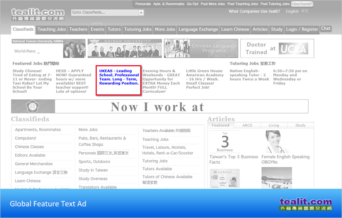Viewport: 342px width, 218px height.
Task: Switch to the Language Exchange tab
Action: tap(198, 29)
